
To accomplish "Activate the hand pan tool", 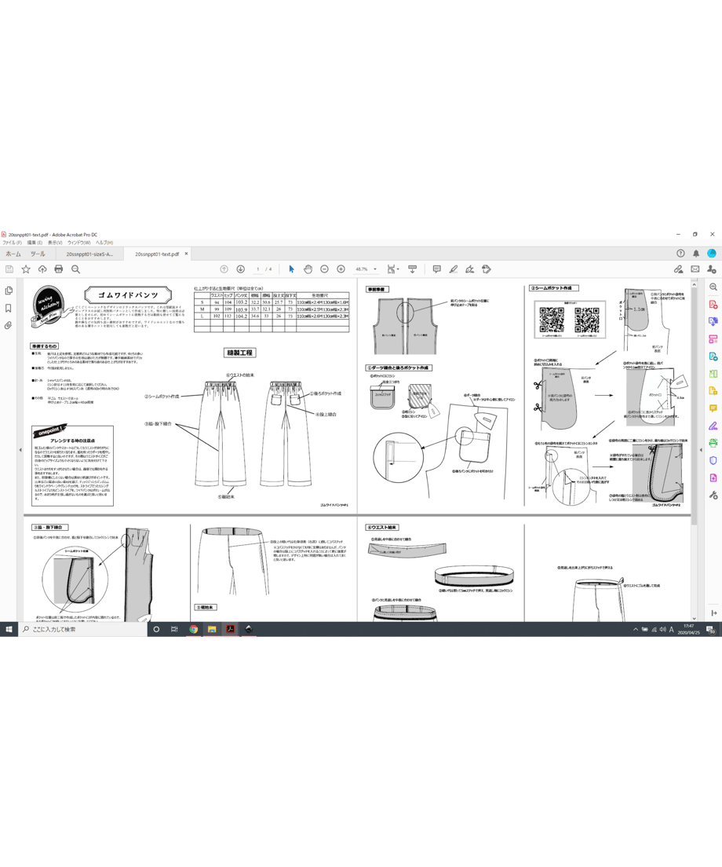I will (x=308, y=269).
